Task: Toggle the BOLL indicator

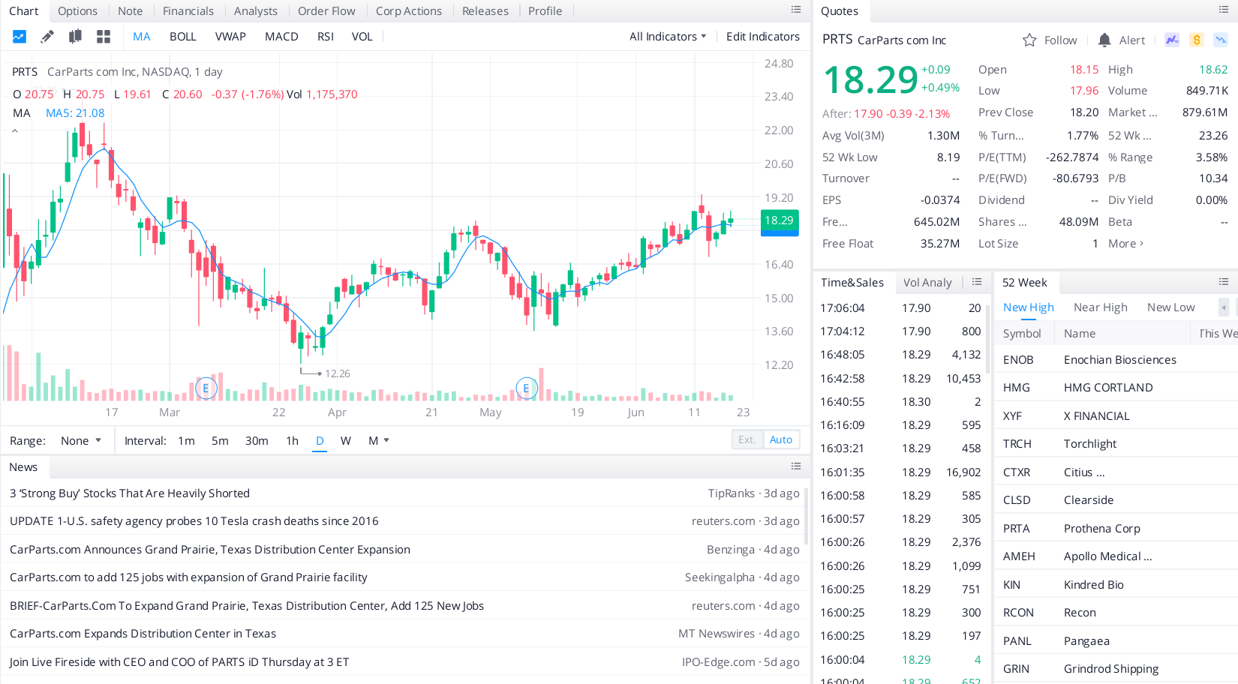Action: [x=183, y=37]
